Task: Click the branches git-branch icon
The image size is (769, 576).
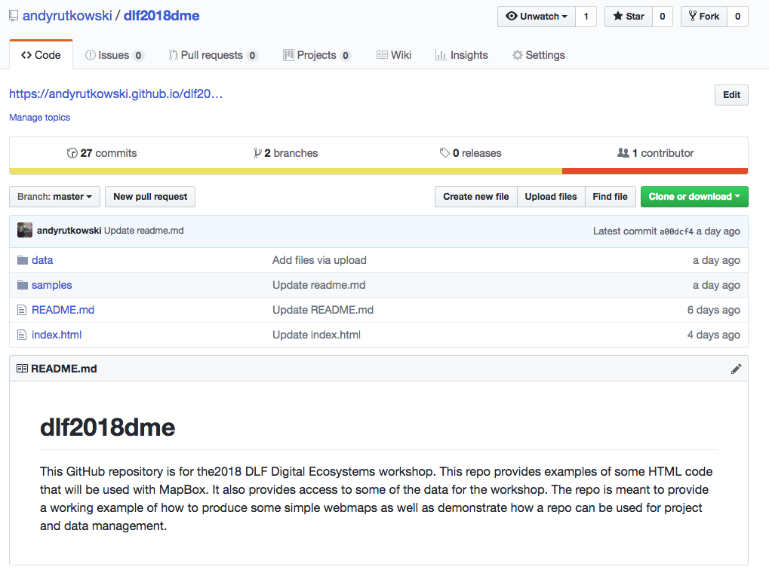Action: click(x=257, y=153)
